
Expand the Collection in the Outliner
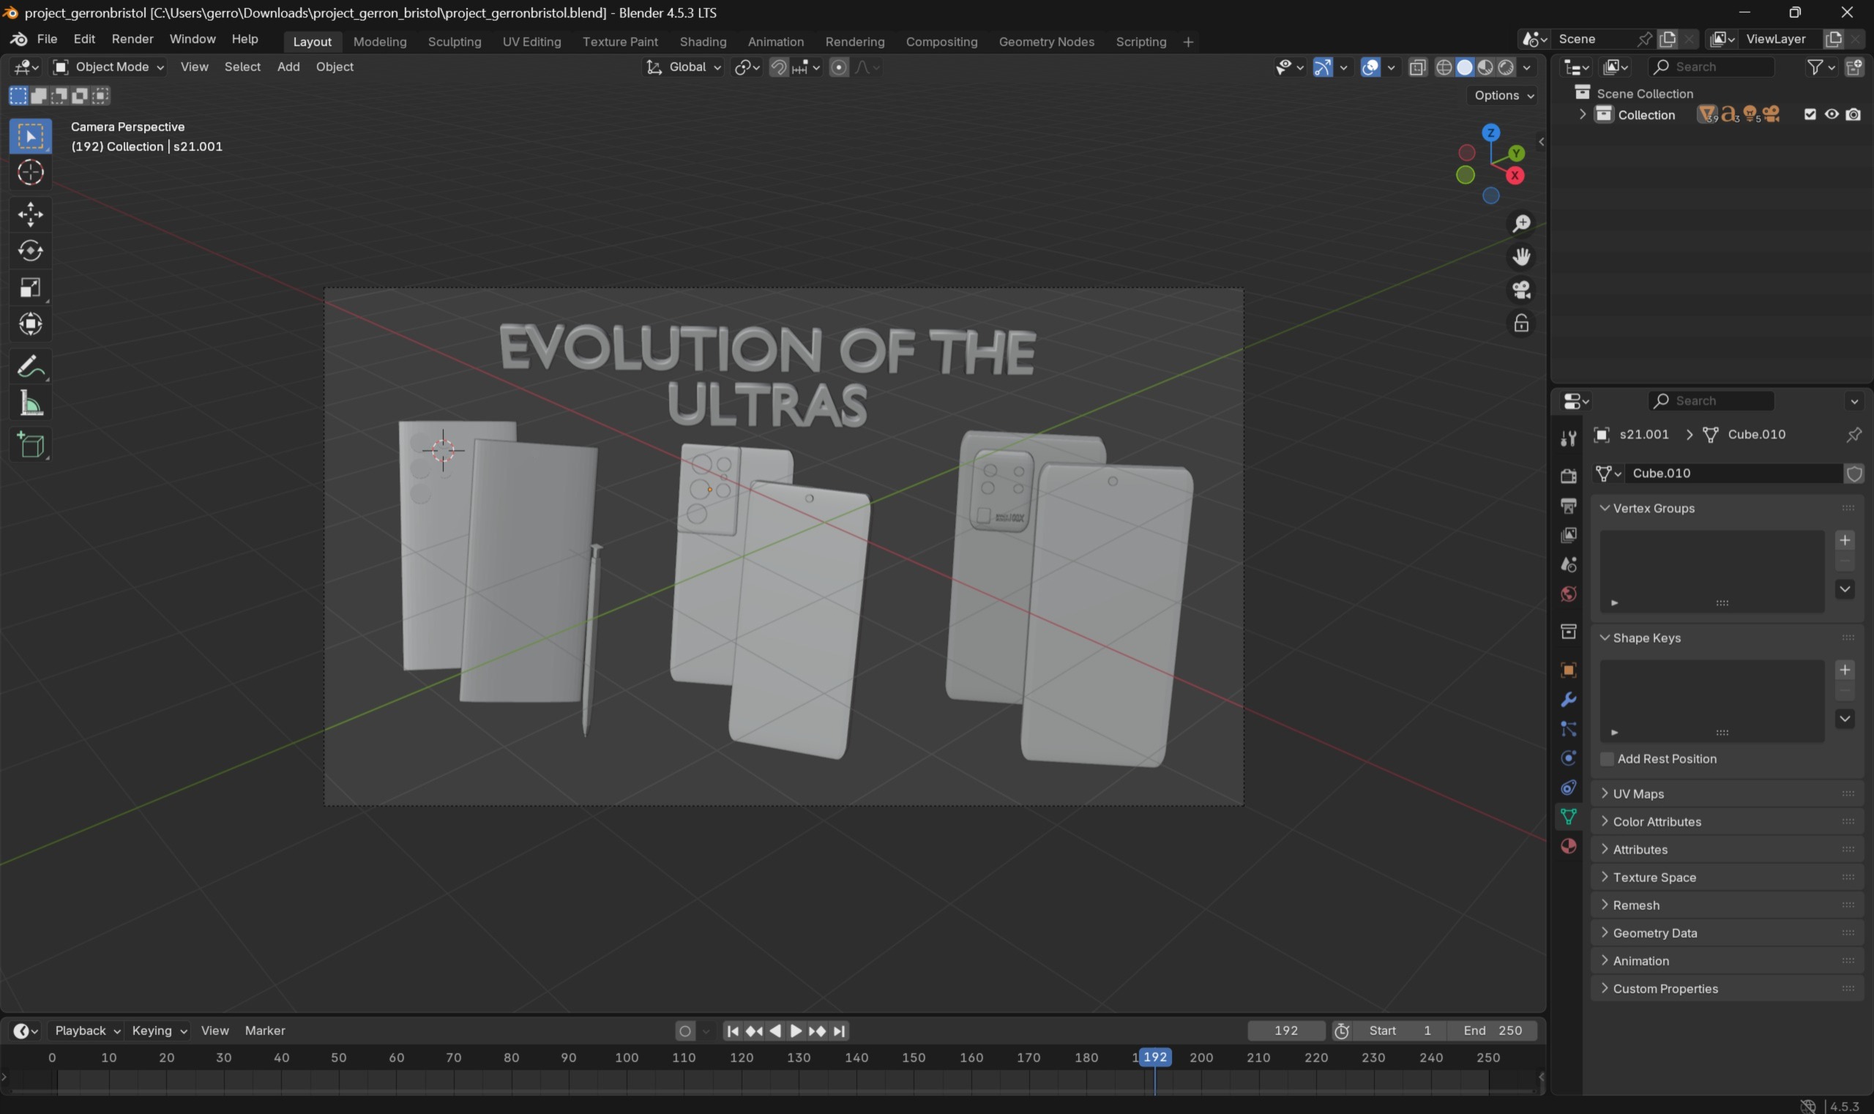pyautogui.click(x=1583, y=113)
